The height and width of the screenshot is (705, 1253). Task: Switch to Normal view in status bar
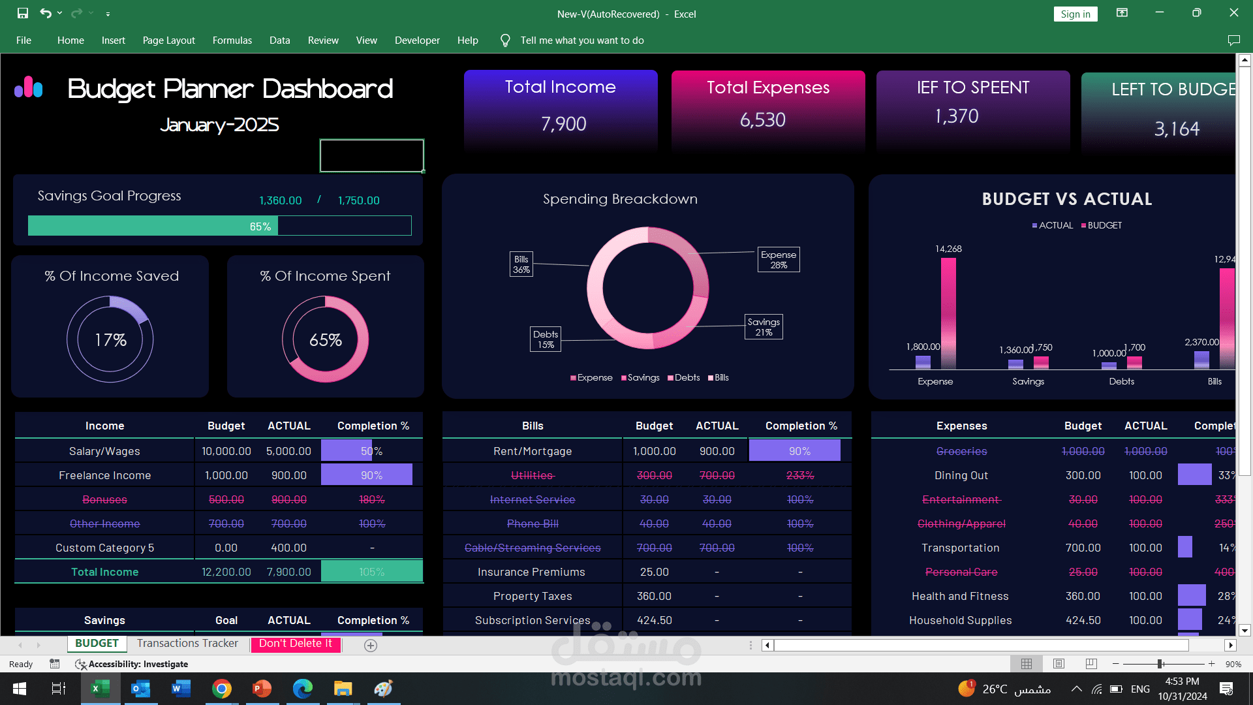click(x=1027, y=663)
